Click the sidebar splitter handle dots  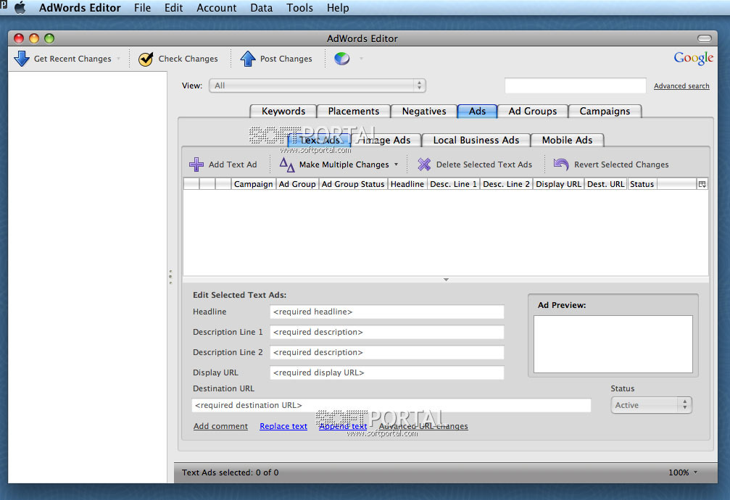(x=170, y=277)
